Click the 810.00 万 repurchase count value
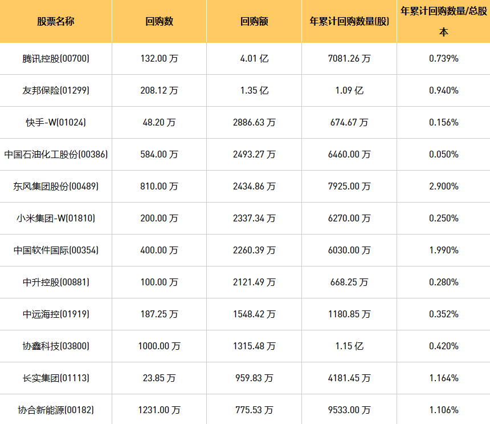The height and width of the screenshot is (424, 490). pos(159,186)
